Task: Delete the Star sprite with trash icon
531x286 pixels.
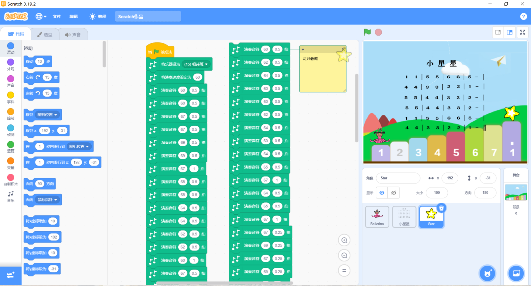Action: point(441,208)
